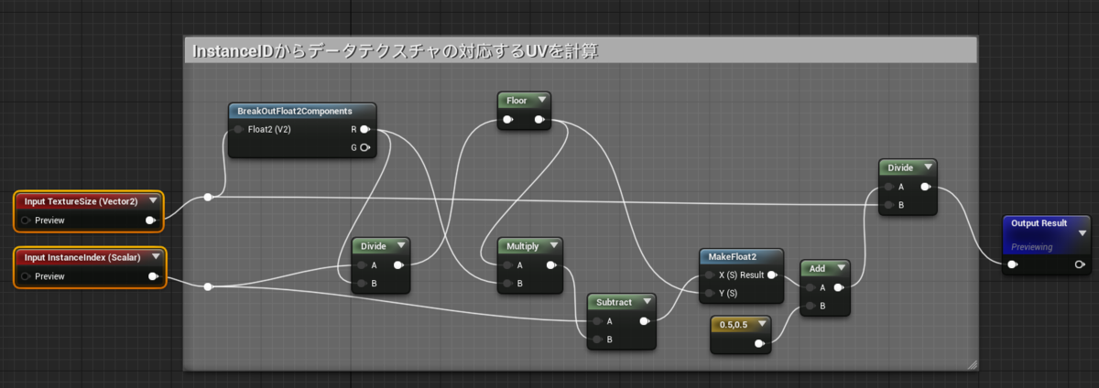This screenshot has width=1099, height=388.
Task: Collapse the Add node with its arrow
Action: click(x=840, y=269)
